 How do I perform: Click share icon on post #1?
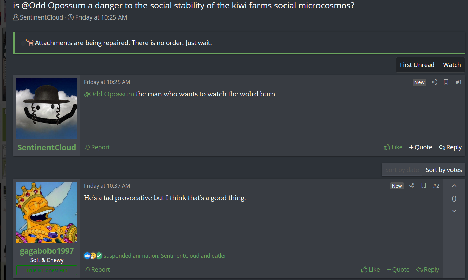pos(434,82)
